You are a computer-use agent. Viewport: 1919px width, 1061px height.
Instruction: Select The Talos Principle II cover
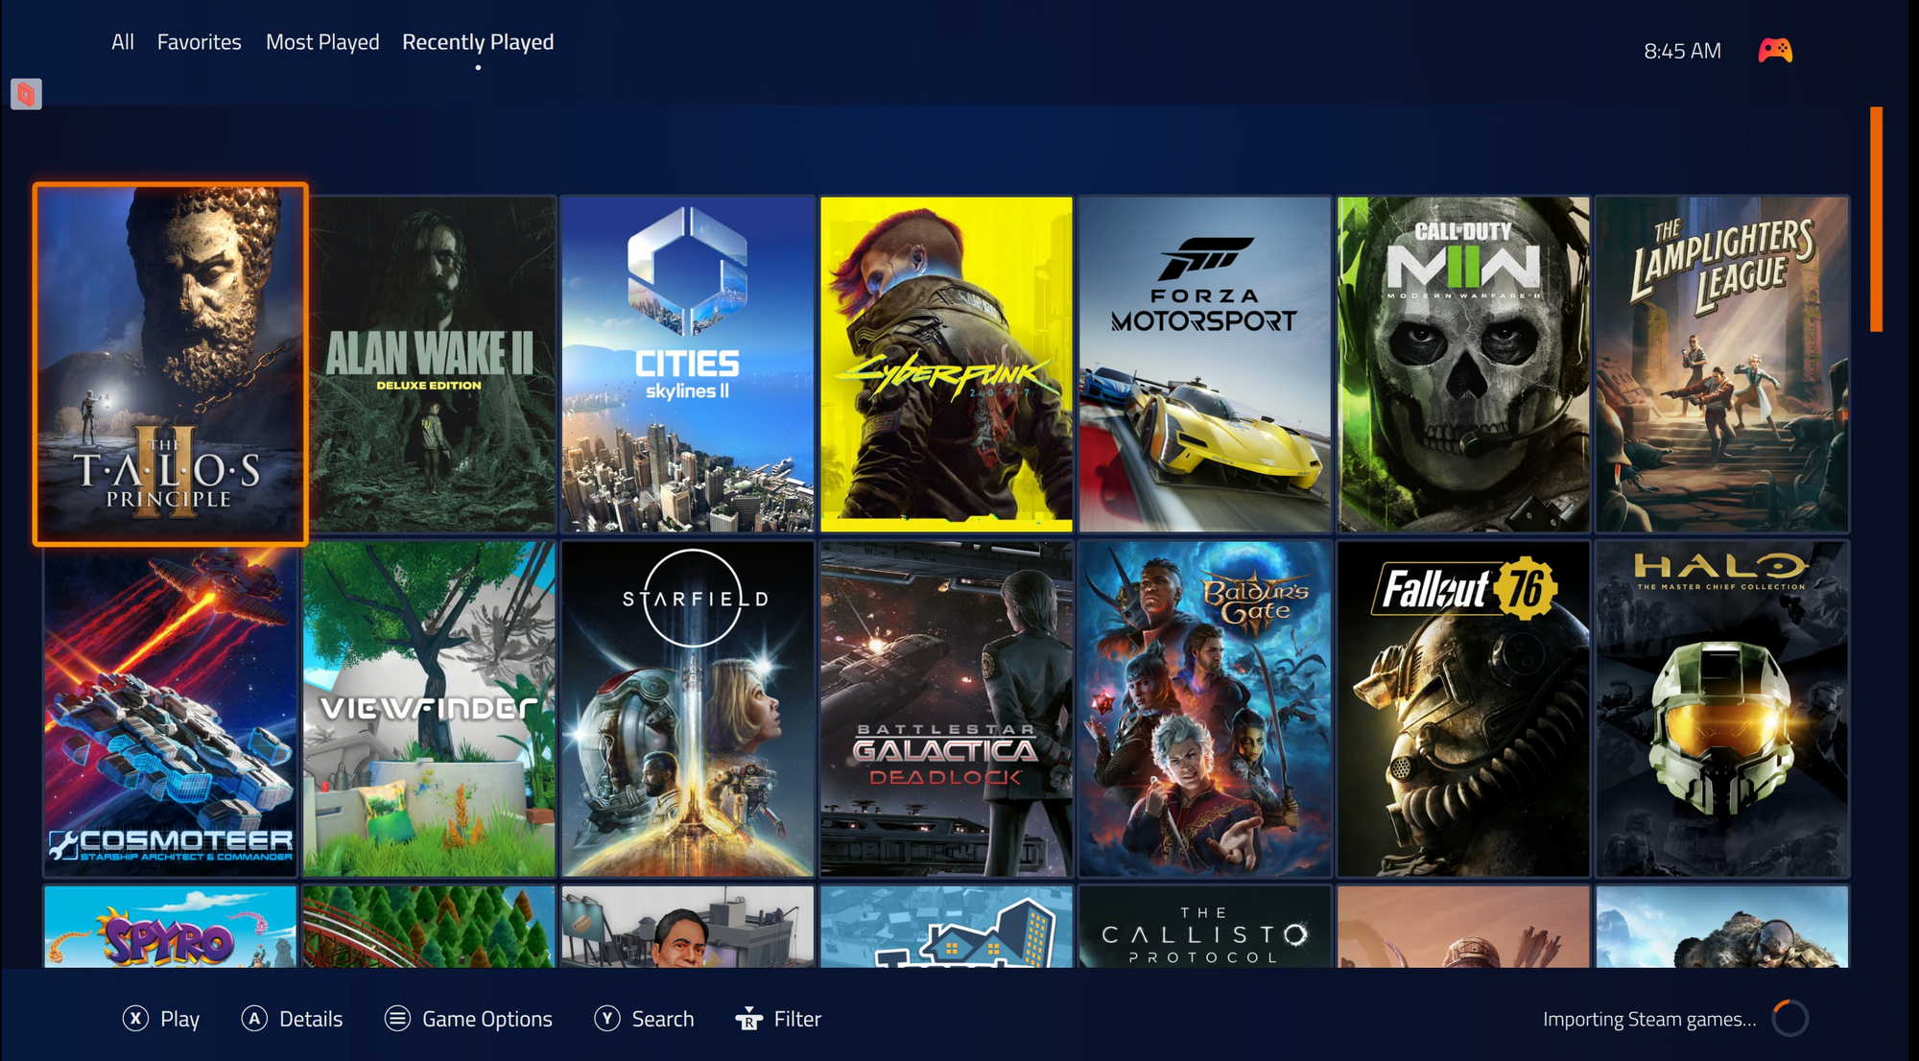pyautogui.click(x=171, y=365)
